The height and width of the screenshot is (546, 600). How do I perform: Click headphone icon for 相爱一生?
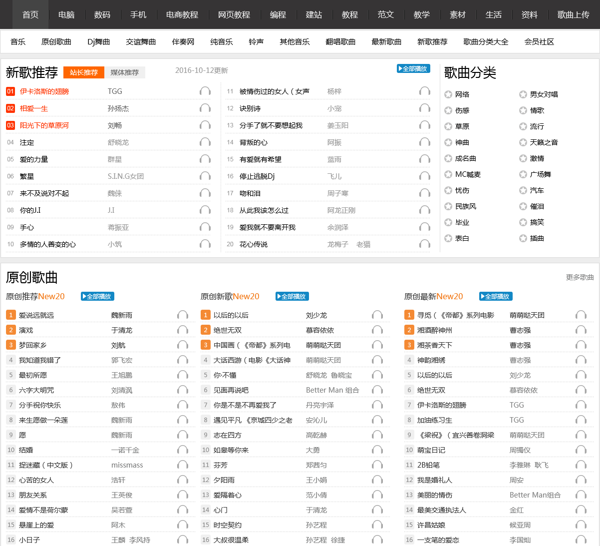coord(205,108)
